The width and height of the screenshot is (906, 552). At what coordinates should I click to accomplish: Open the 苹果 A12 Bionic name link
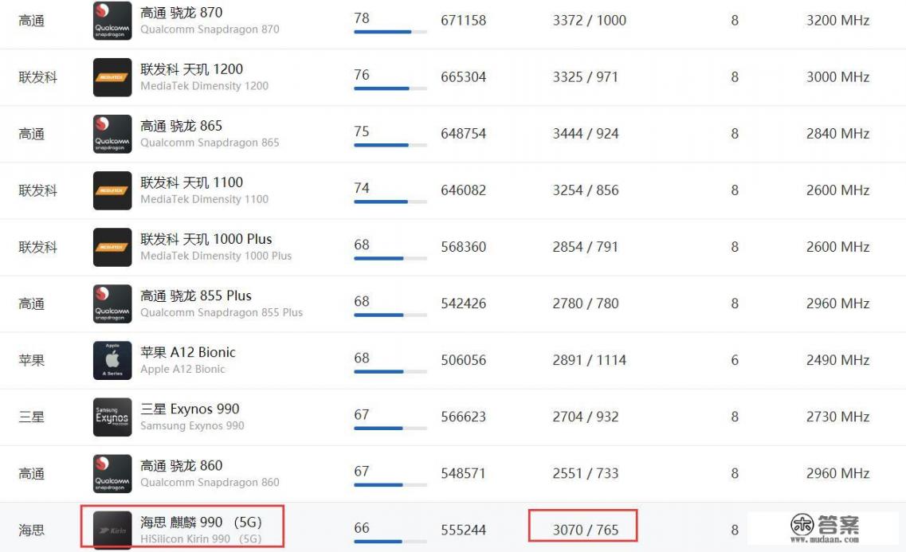tap(188, 352)
